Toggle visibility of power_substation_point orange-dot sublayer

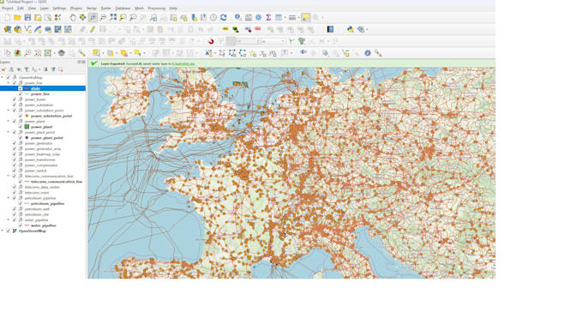click(x=21, y=116)
